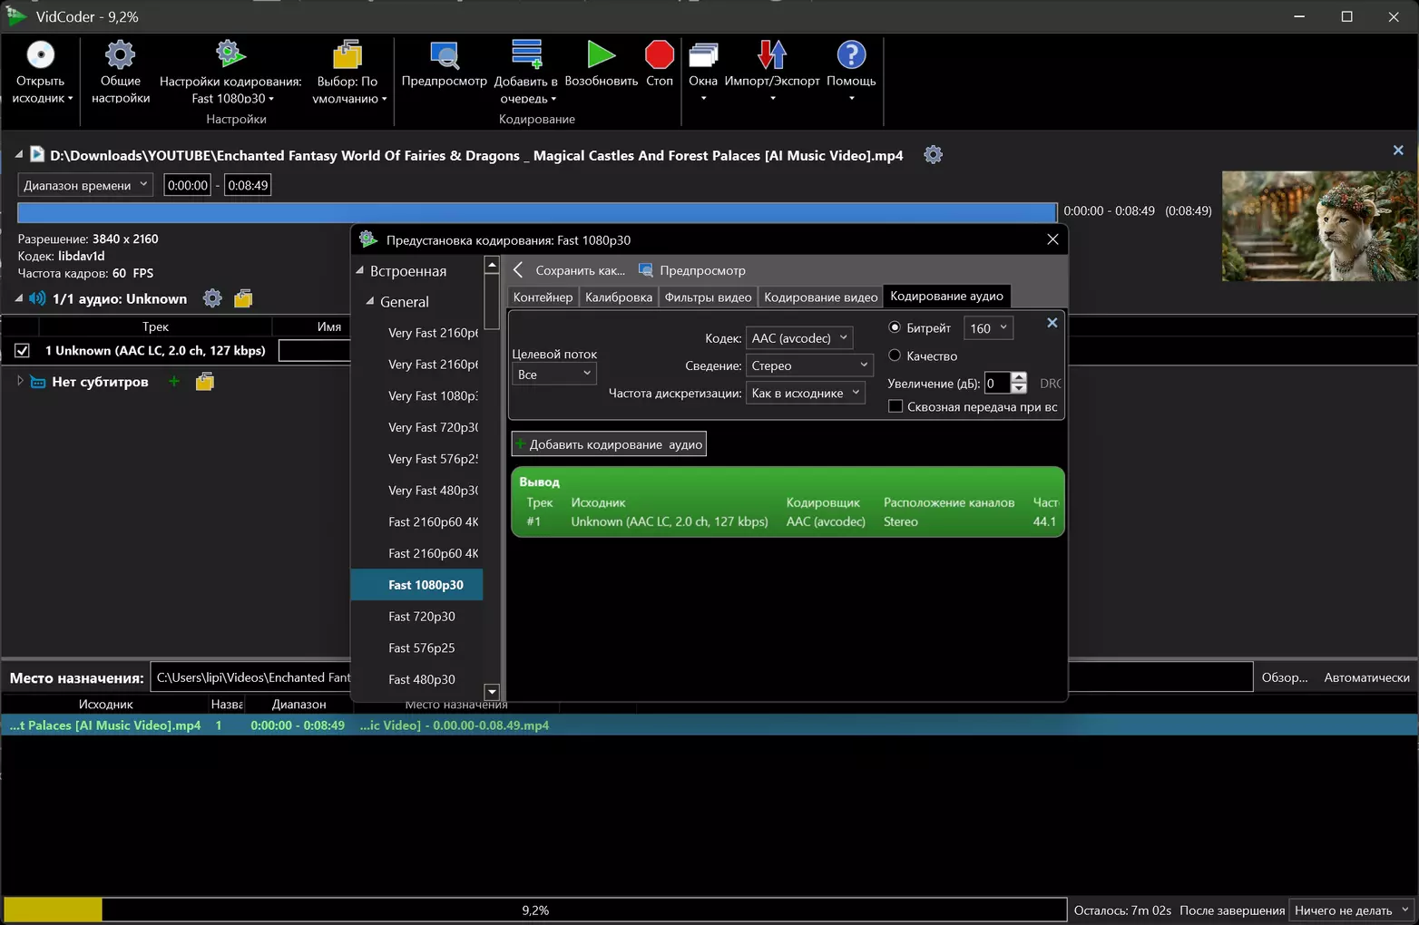Expand the Mixdown Stereo dropdown
The height and width of the screenshot is (925, 1419).
click(x=808, y=365)
